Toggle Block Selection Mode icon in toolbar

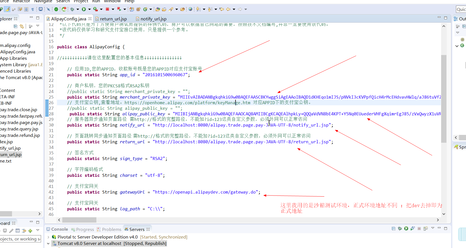(x=26, y=9)
